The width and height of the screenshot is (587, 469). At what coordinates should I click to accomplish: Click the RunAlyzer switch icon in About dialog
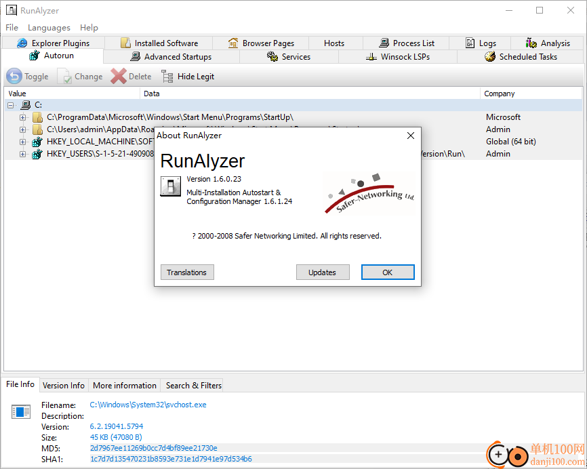pyautogui.click(x=171, y=186)
